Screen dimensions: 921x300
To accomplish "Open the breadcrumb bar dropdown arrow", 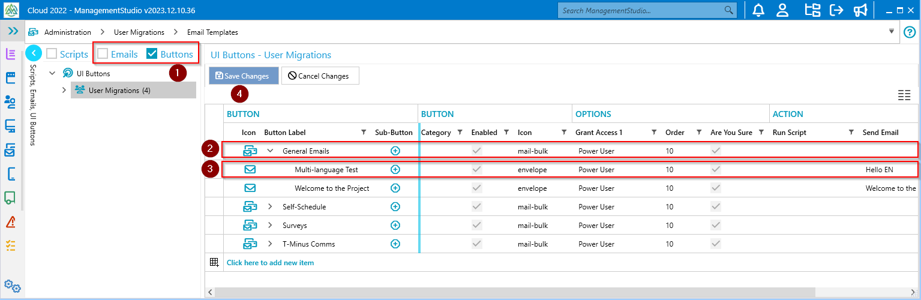I will click(892, 31).
